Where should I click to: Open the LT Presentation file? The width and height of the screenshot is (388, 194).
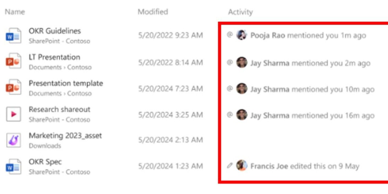(54, 57)
